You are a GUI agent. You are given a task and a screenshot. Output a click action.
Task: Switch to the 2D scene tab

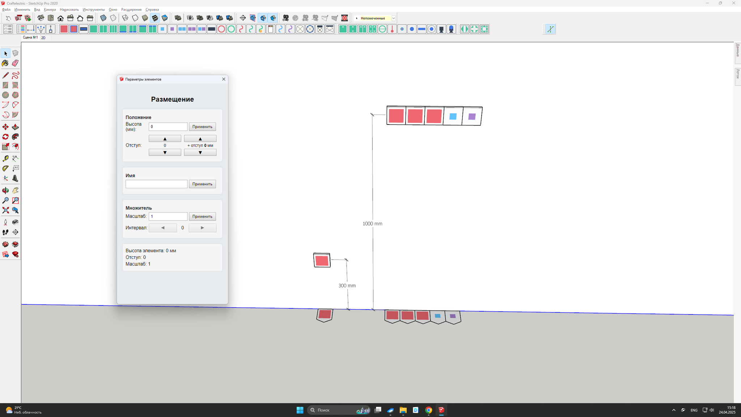[x=43, y=38]
